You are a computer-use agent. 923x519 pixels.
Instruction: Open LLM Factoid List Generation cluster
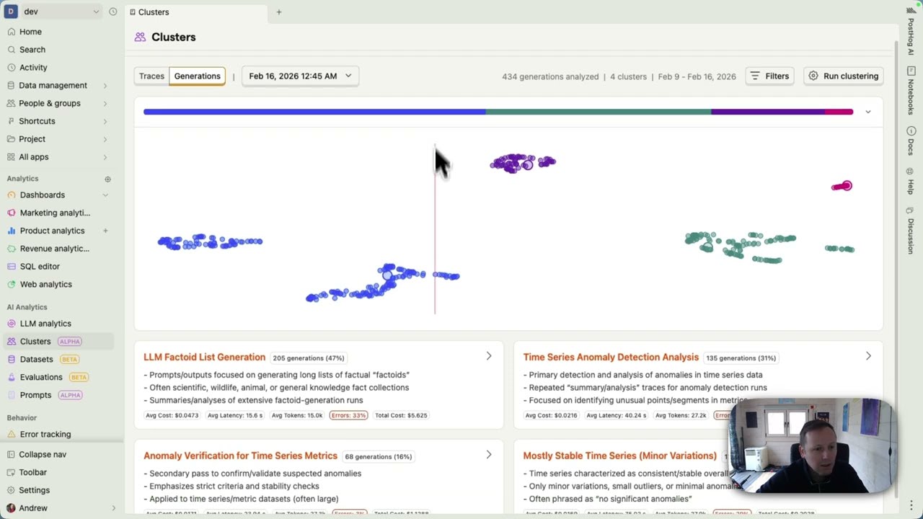tap(204, 358)
